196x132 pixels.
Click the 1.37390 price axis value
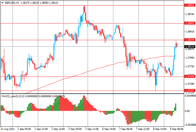click(x=190, y=84)
